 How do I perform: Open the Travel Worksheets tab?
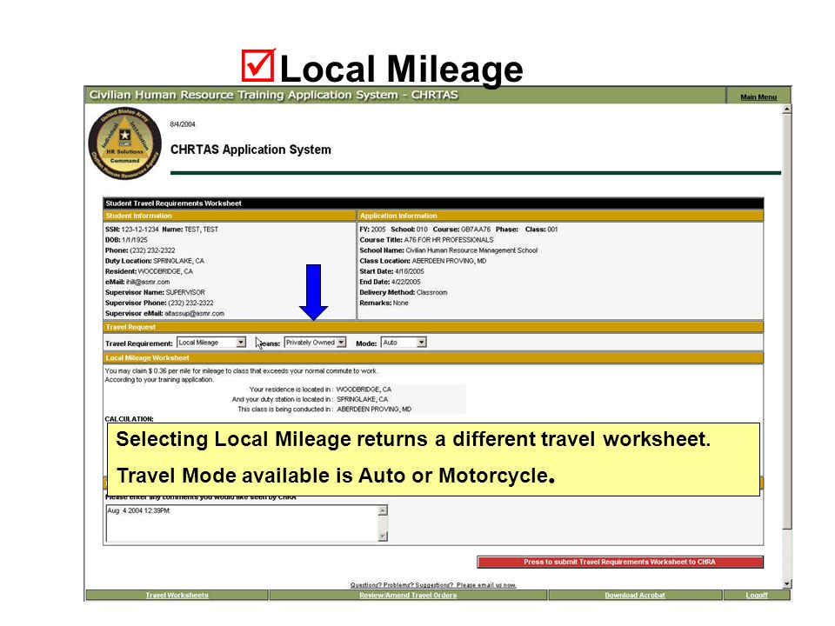[177, 595]
